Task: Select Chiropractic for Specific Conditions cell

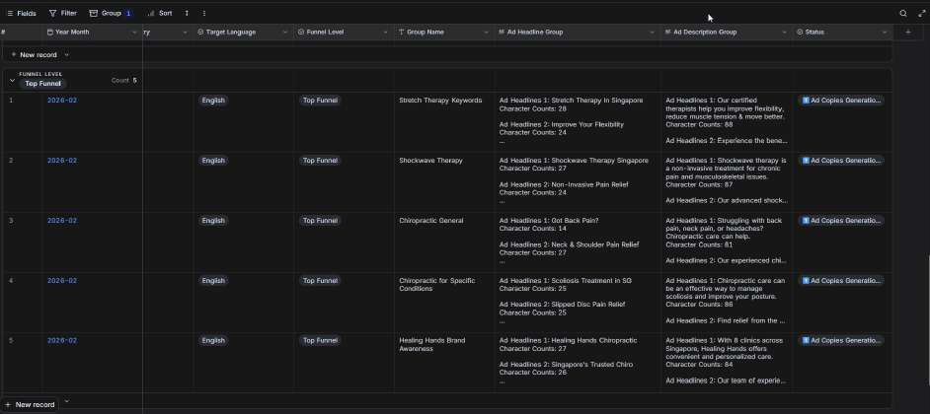Action: [444, 303]
